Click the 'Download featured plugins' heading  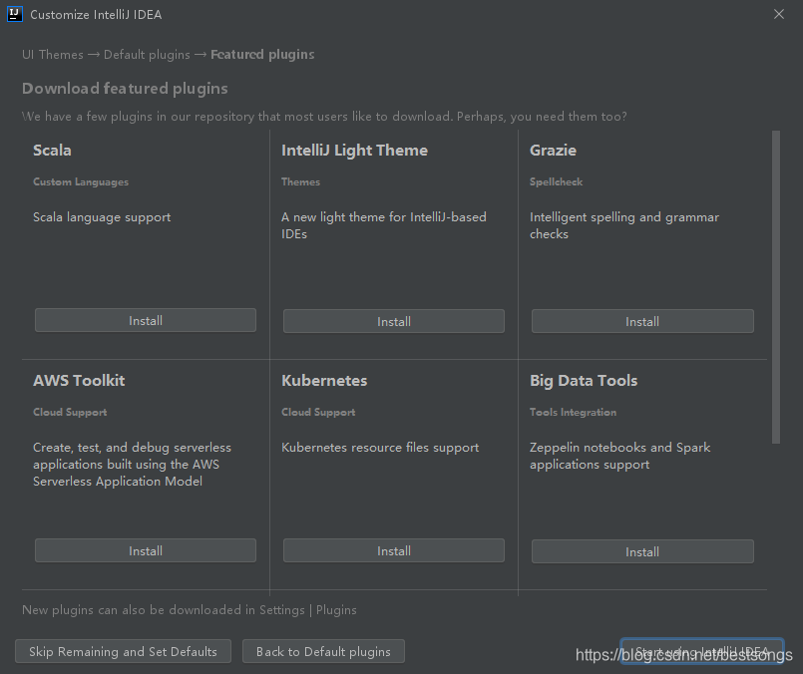(125, 88)
